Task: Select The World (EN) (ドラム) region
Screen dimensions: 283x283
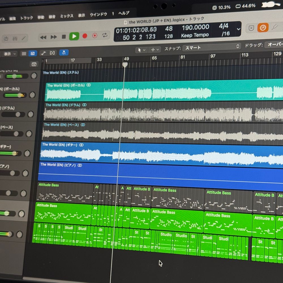Action: 163,112
